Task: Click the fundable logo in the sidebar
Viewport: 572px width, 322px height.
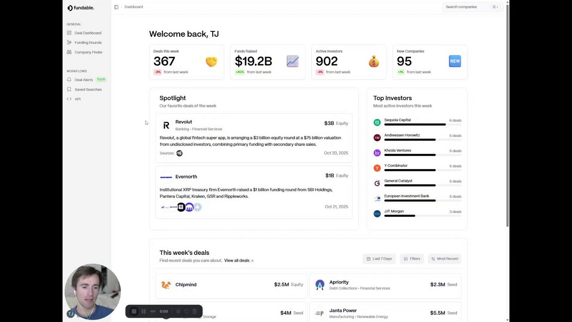Action: (x=80, y=8)
